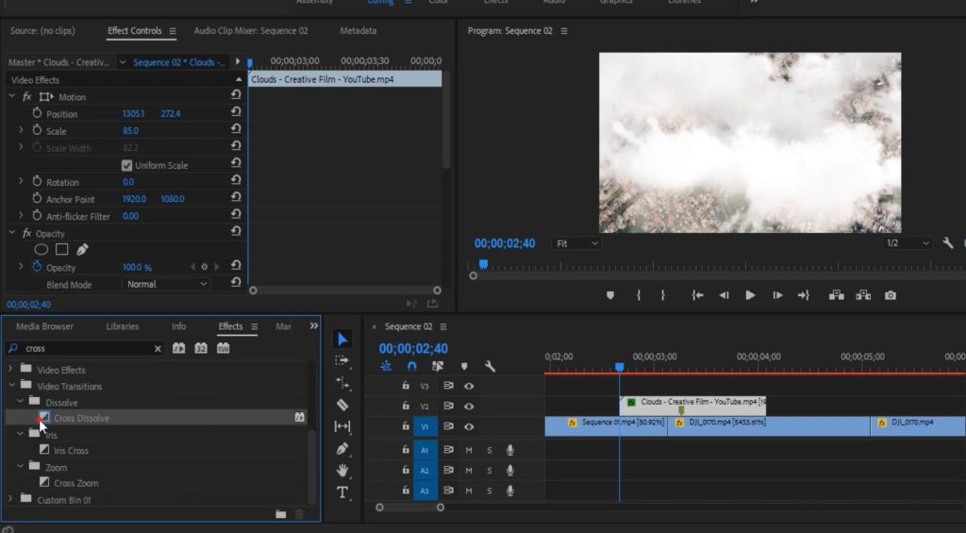Select the Selection arrow tool
Viewport: 966px width, 533px height.
342,339
